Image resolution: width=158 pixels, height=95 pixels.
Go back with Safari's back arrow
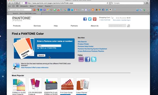pyautogui.click(x=9, y=3)
